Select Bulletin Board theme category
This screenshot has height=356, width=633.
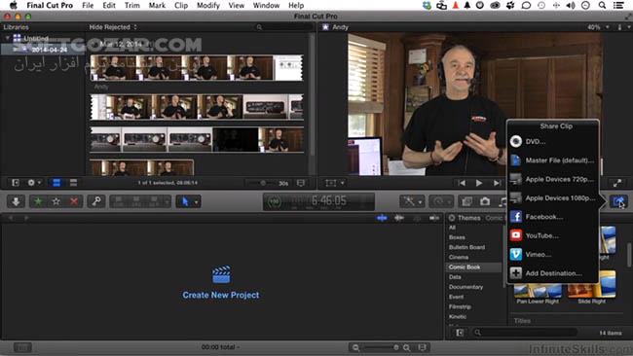[x=466, y=247]
